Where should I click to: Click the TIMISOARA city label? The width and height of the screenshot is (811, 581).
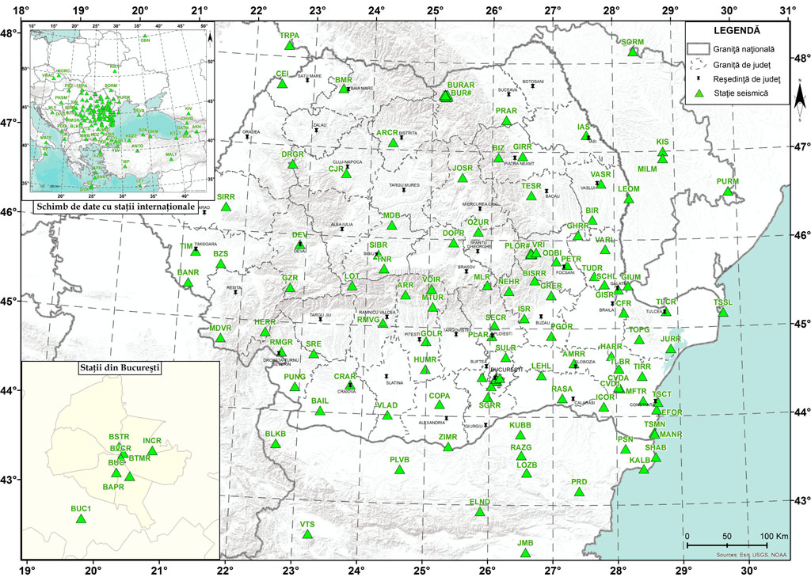point(205,244)
